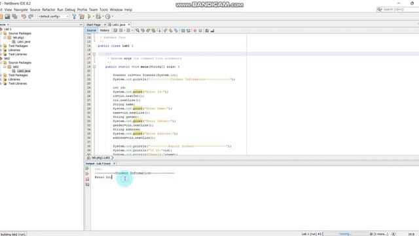Viewport: 419px width, 236px height.
Task: Expand Libraries under Lab 1
Action: point(1,50)
